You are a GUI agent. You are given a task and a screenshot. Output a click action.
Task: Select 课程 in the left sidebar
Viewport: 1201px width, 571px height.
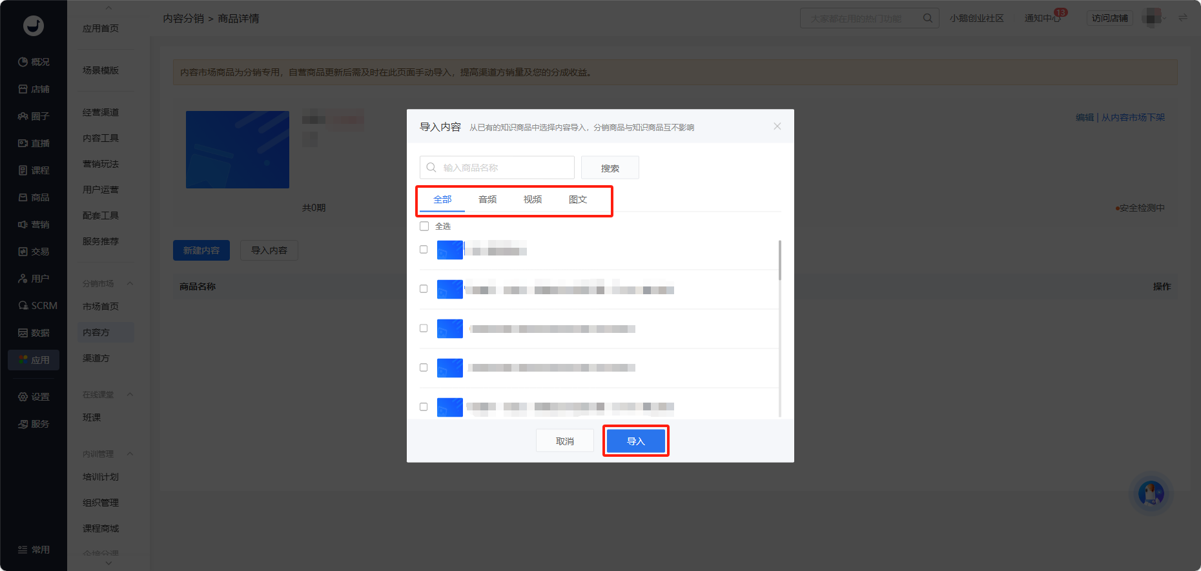click(34, 170)
